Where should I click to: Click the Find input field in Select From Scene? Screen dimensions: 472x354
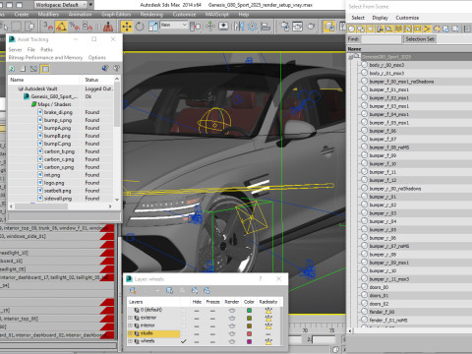click(x=381, y=39)
